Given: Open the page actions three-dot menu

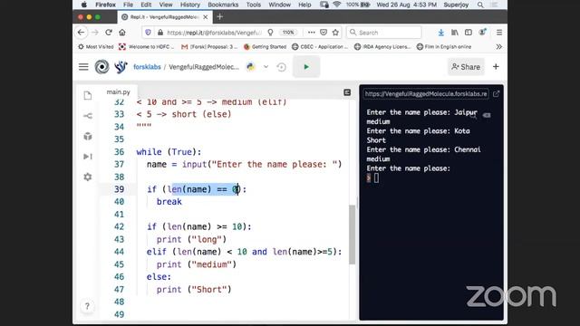Looking at the screenshot, I should (312, 33).
